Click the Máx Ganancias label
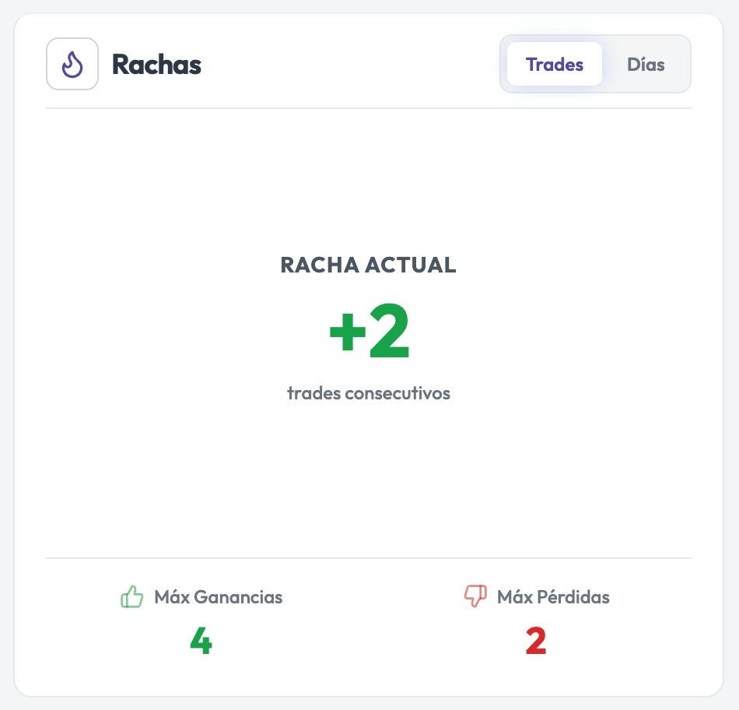Viewport: 739px width, 710px height. point(219,597)
